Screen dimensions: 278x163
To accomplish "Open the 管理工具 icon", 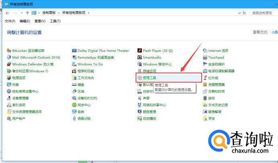I will (x=140, y=78).
